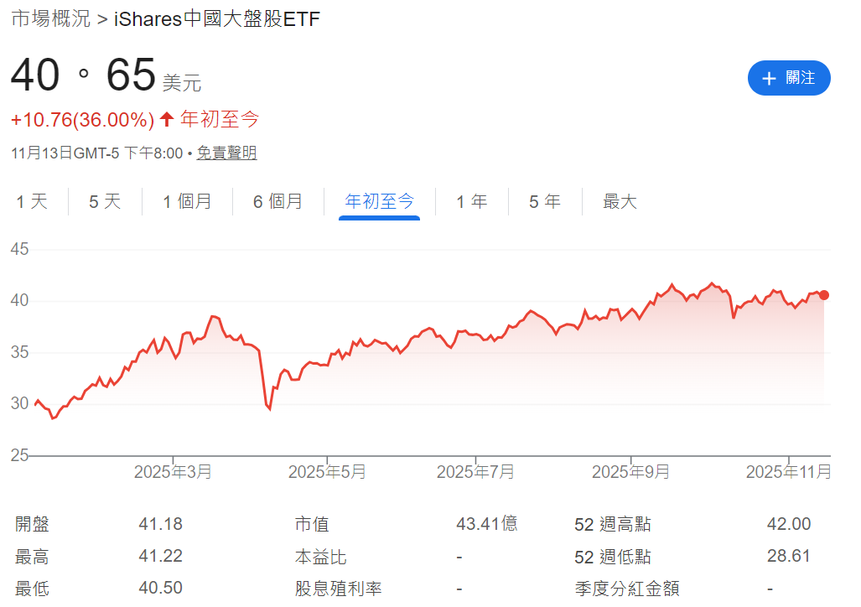Open the 5年 performance chart
Screen dimensions: 861x607
coord(545,201)
